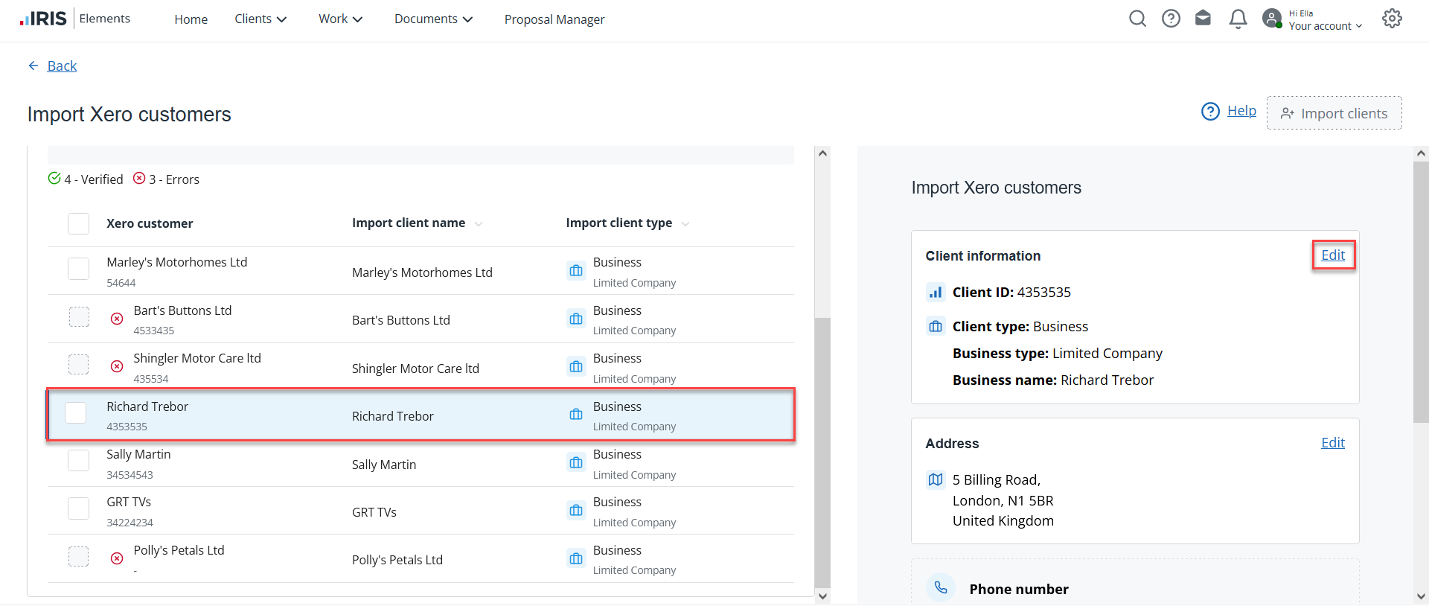Open the Your account dropdown
Image resolution: width=1429 pixels, height=606 pixels.
(1325, 25)
